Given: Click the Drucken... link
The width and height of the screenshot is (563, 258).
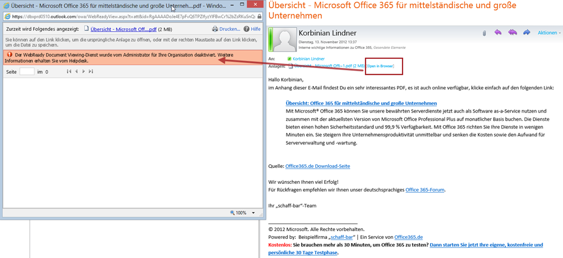Looking at the screenshot, I should click(x=230, y=30).
